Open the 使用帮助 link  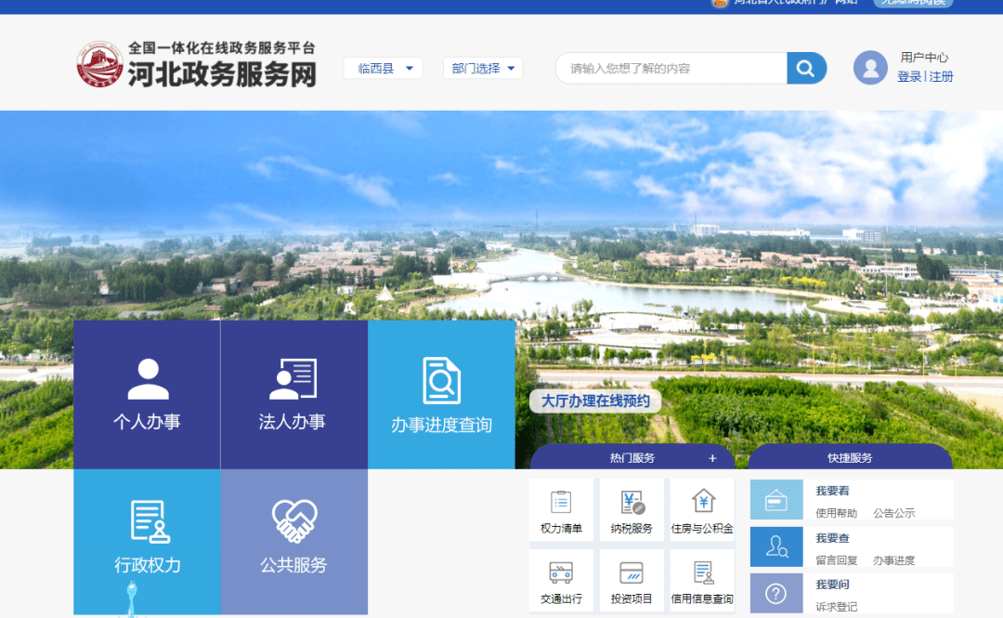click(836, 513)
